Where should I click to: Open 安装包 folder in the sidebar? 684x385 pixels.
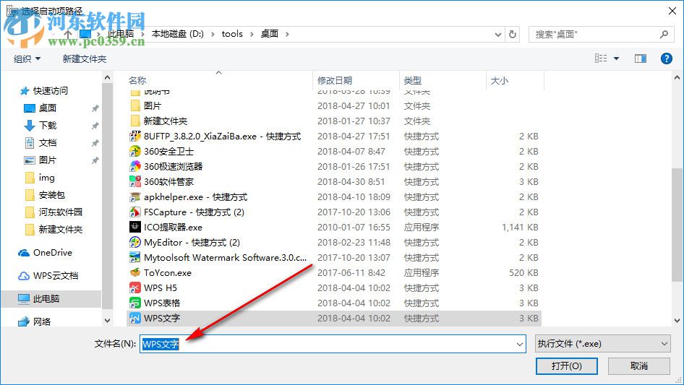click(x=51, y=195)
